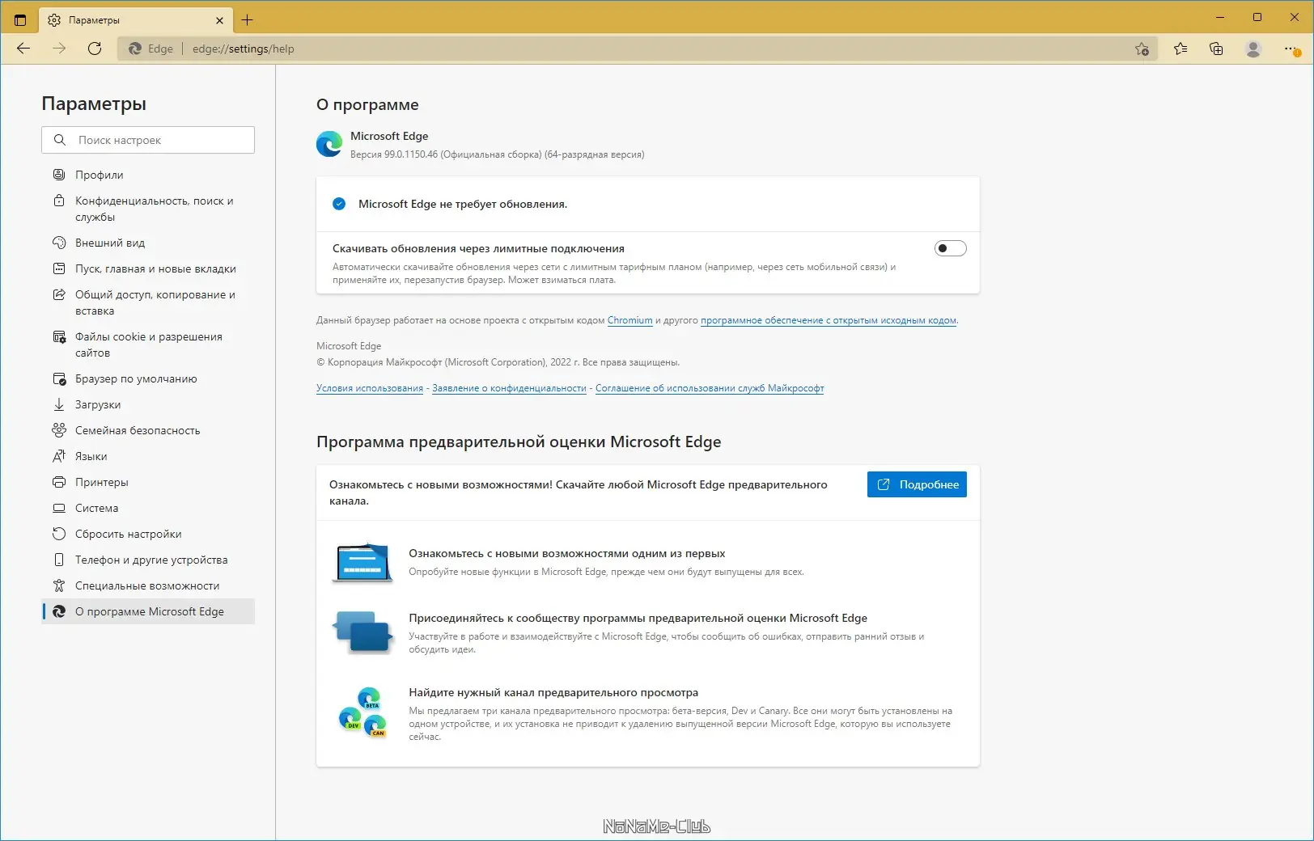Click heading 'Ознакомьтесь с новыми возможностями одним из первых'
This screenshot has width=1314, height=841.
click(566, 553)
